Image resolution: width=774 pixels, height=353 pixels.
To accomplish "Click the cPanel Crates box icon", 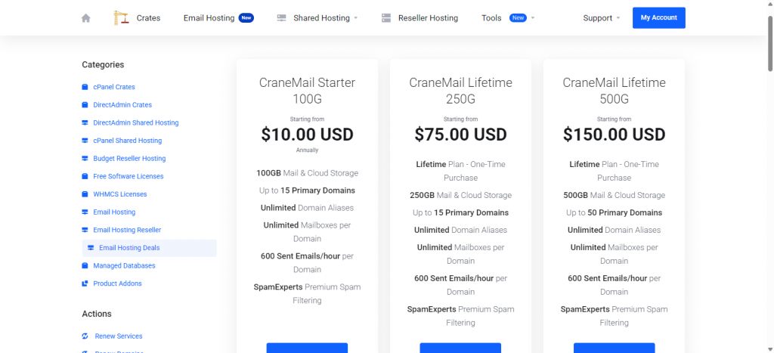I will (85, 87).
